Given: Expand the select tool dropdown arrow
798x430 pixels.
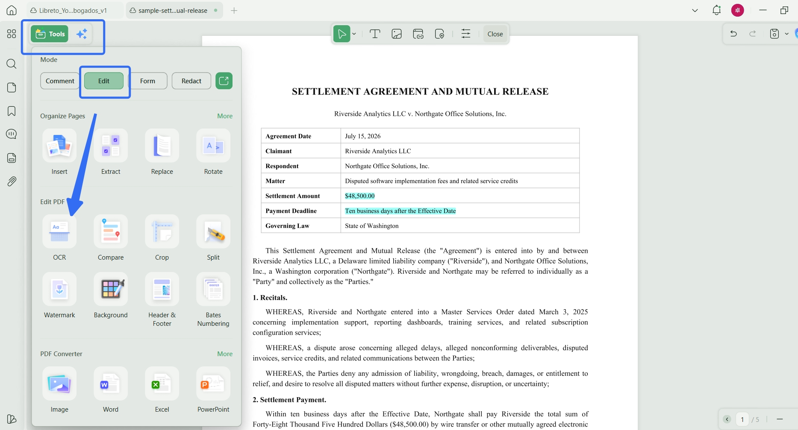Looking at the screenshot, I should click(x=354, y=34).
